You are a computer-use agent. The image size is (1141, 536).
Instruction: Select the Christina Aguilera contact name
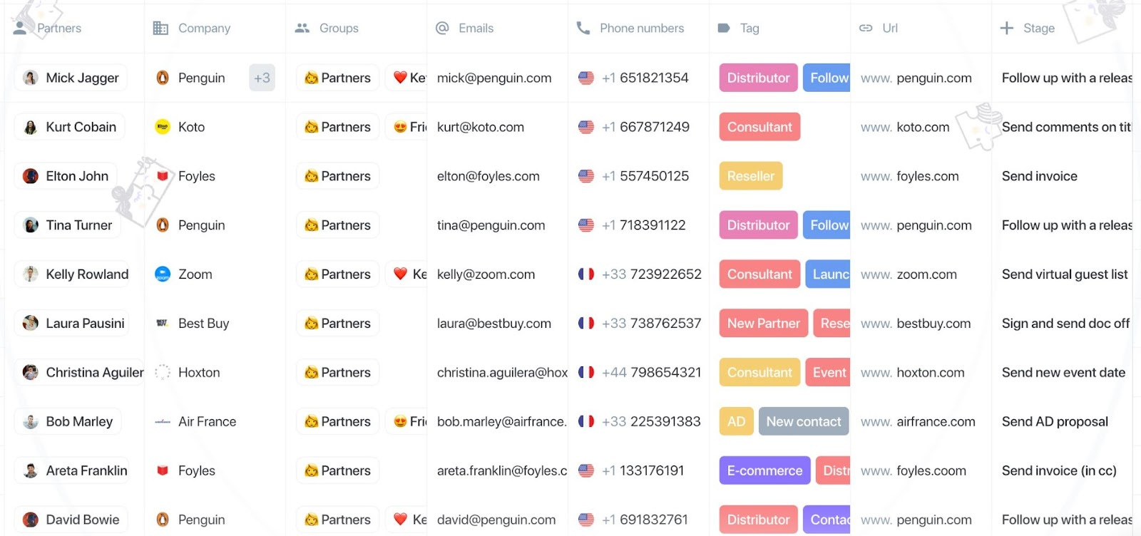click(x=95, y=372)
